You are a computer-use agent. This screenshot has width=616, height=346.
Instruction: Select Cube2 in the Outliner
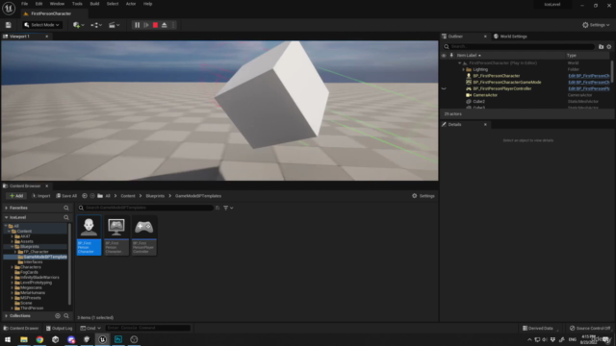pyautogui.click(x=478, y=101)
